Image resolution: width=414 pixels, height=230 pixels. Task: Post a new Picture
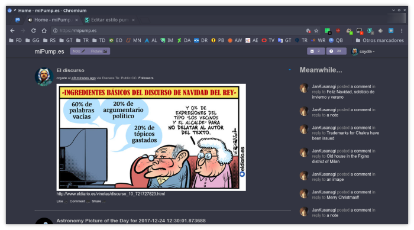pos(99,51)
